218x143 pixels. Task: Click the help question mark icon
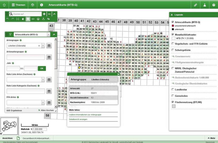point(213,5)
